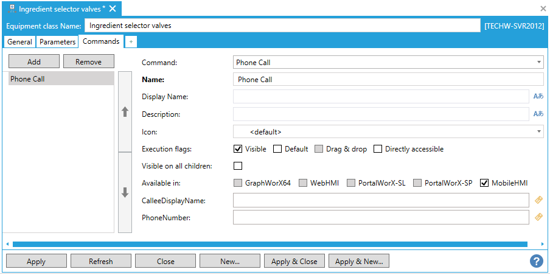This screenshot has height=275, width=550.
Task: Click the CalleeDisplayName tag browse icon
Action: pos(538,200)
